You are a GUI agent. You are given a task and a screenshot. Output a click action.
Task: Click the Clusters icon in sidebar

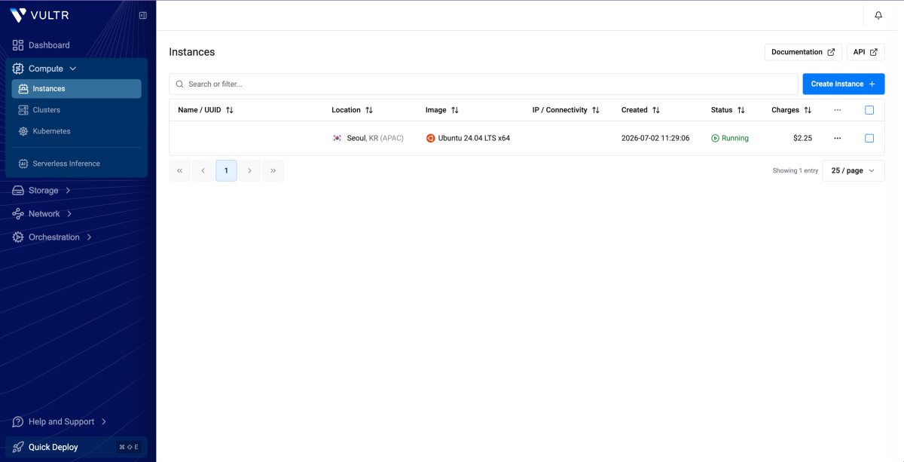tap(23, 110)
